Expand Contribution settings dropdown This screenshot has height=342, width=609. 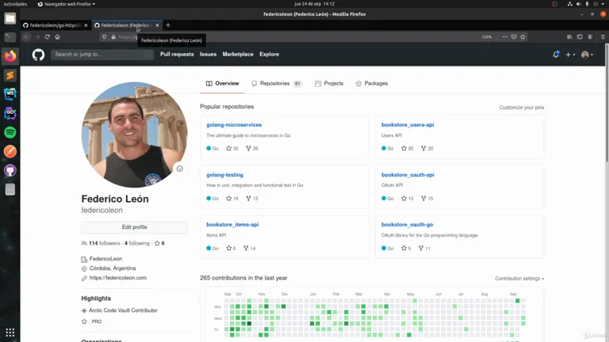pyautogui.click(x=519, y=279)
